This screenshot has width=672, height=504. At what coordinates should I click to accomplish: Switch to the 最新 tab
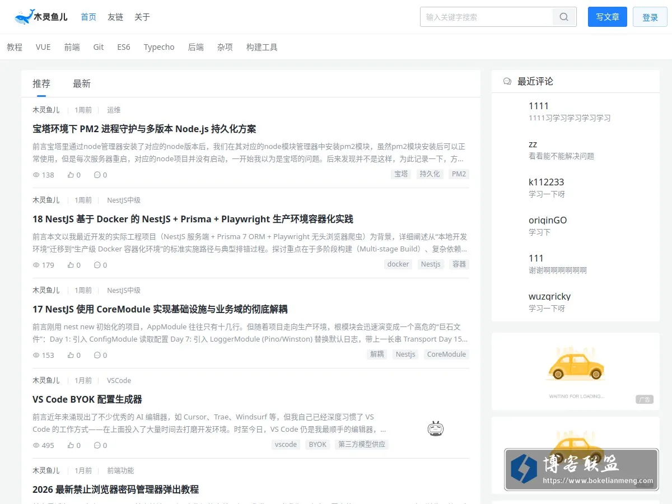(82, 83)
